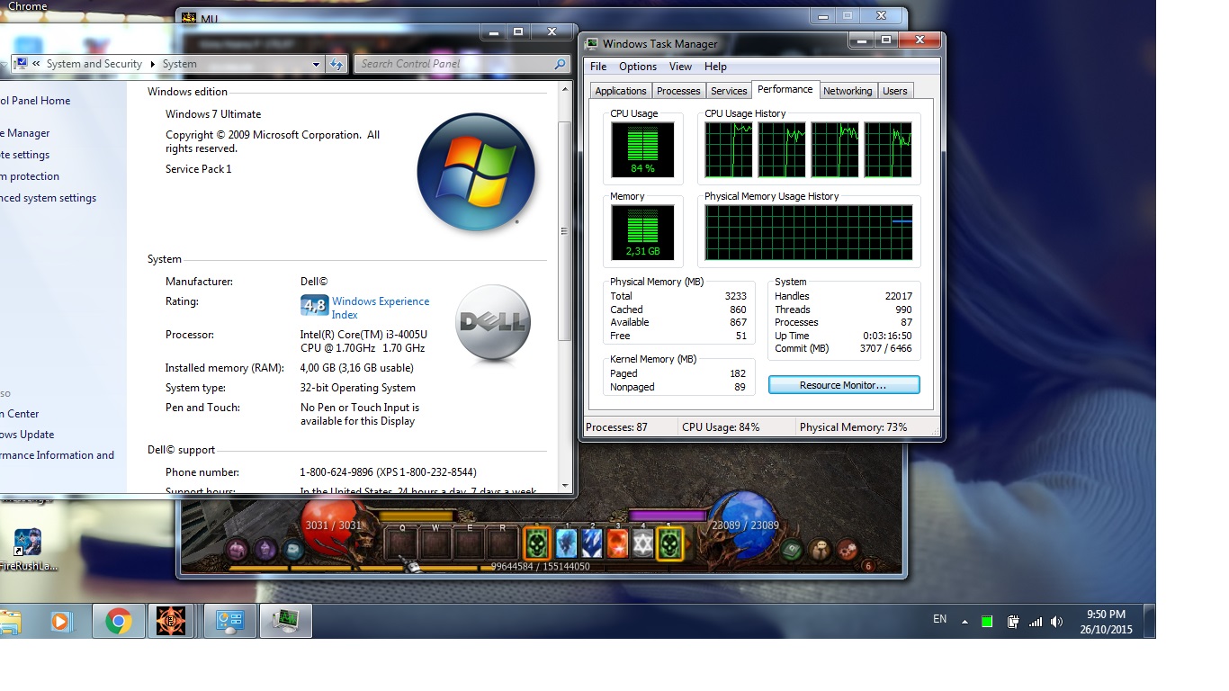
Task: Click the green CPU meter tray icon
Action: tap(987, 621)
